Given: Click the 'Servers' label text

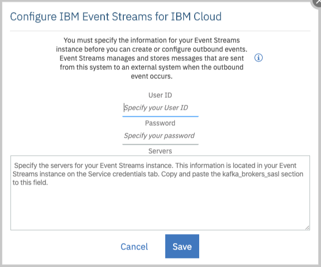Looking at the screenshot, I should tap(160, 151).
